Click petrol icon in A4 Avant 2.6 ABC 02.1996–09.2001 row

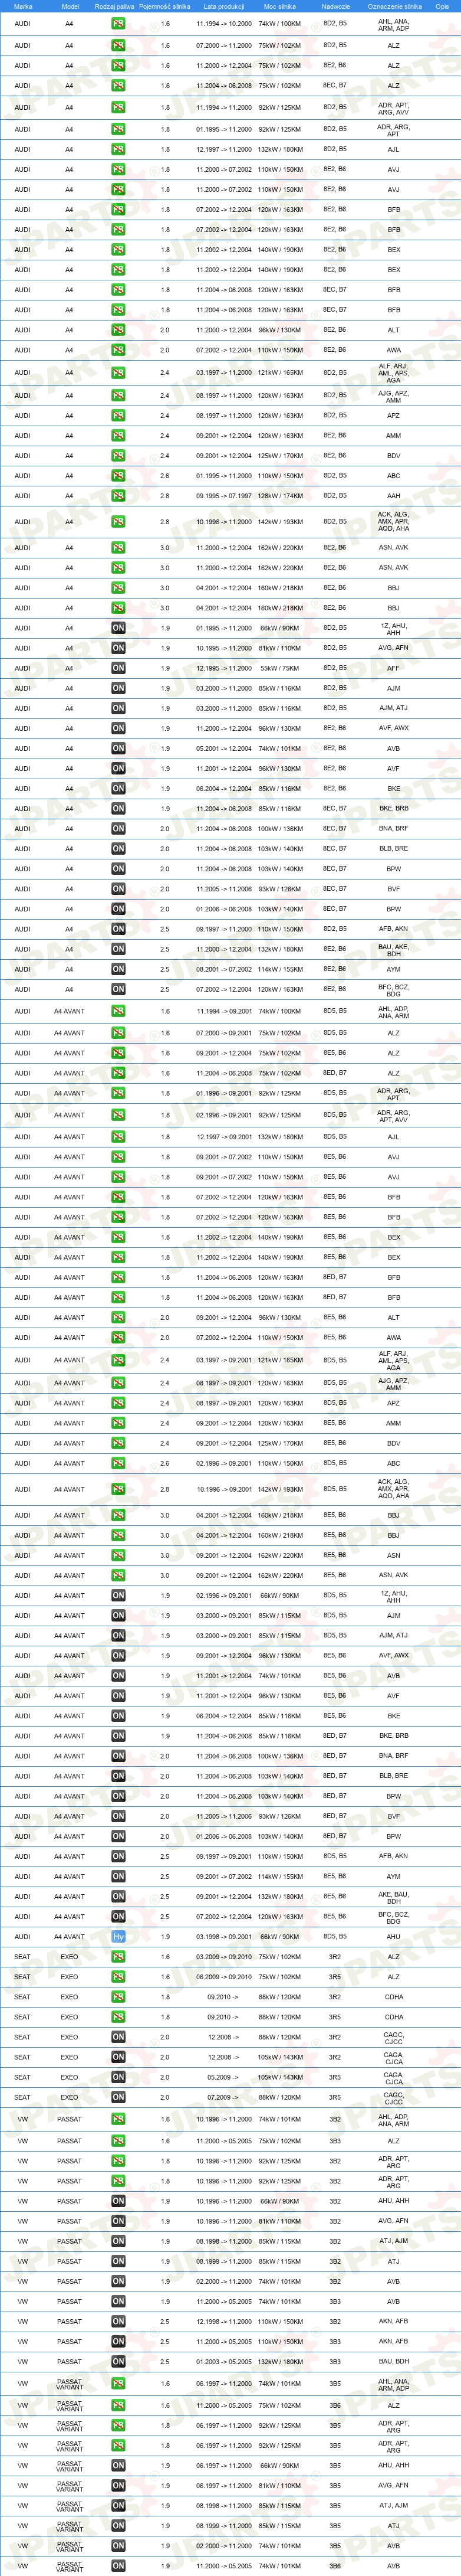tap(118, 1463)
